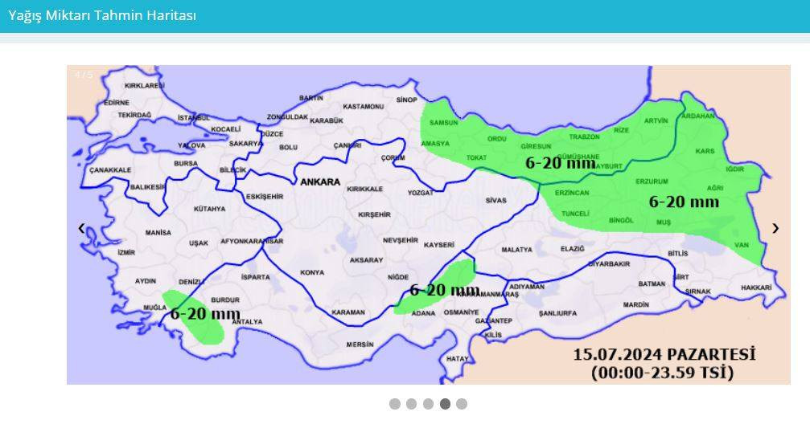Select the fifth carousel dot indicator

(462, 404)
